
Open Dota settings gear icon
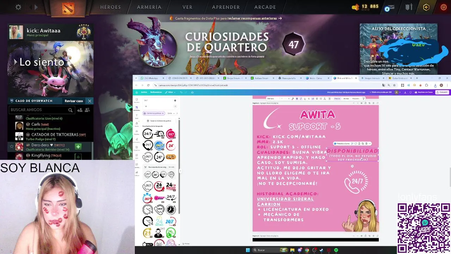coord(18,7)
